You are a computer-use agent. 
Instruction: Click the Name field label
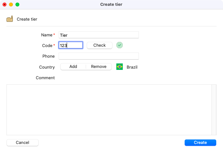point(47,35)
